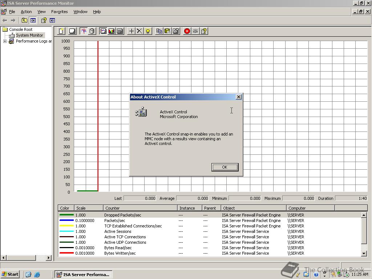
Task: Toggle the Highlight lightbulb icon
Action: 148,31
